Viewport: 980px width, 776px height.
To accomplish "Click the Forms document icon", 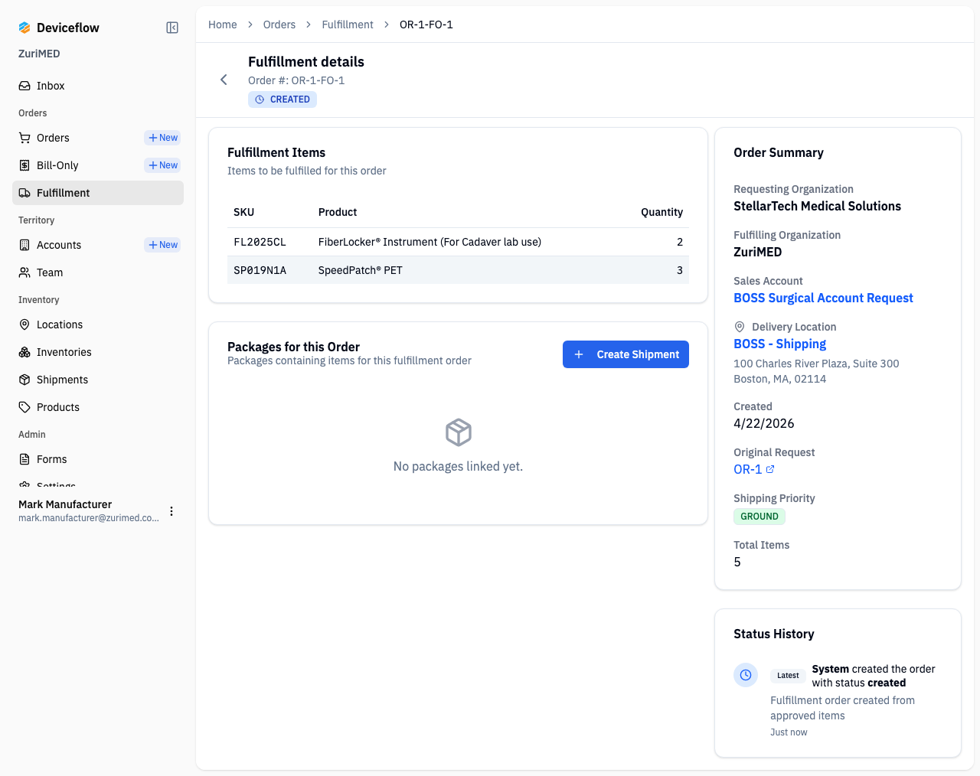I will tap(24, 459).
